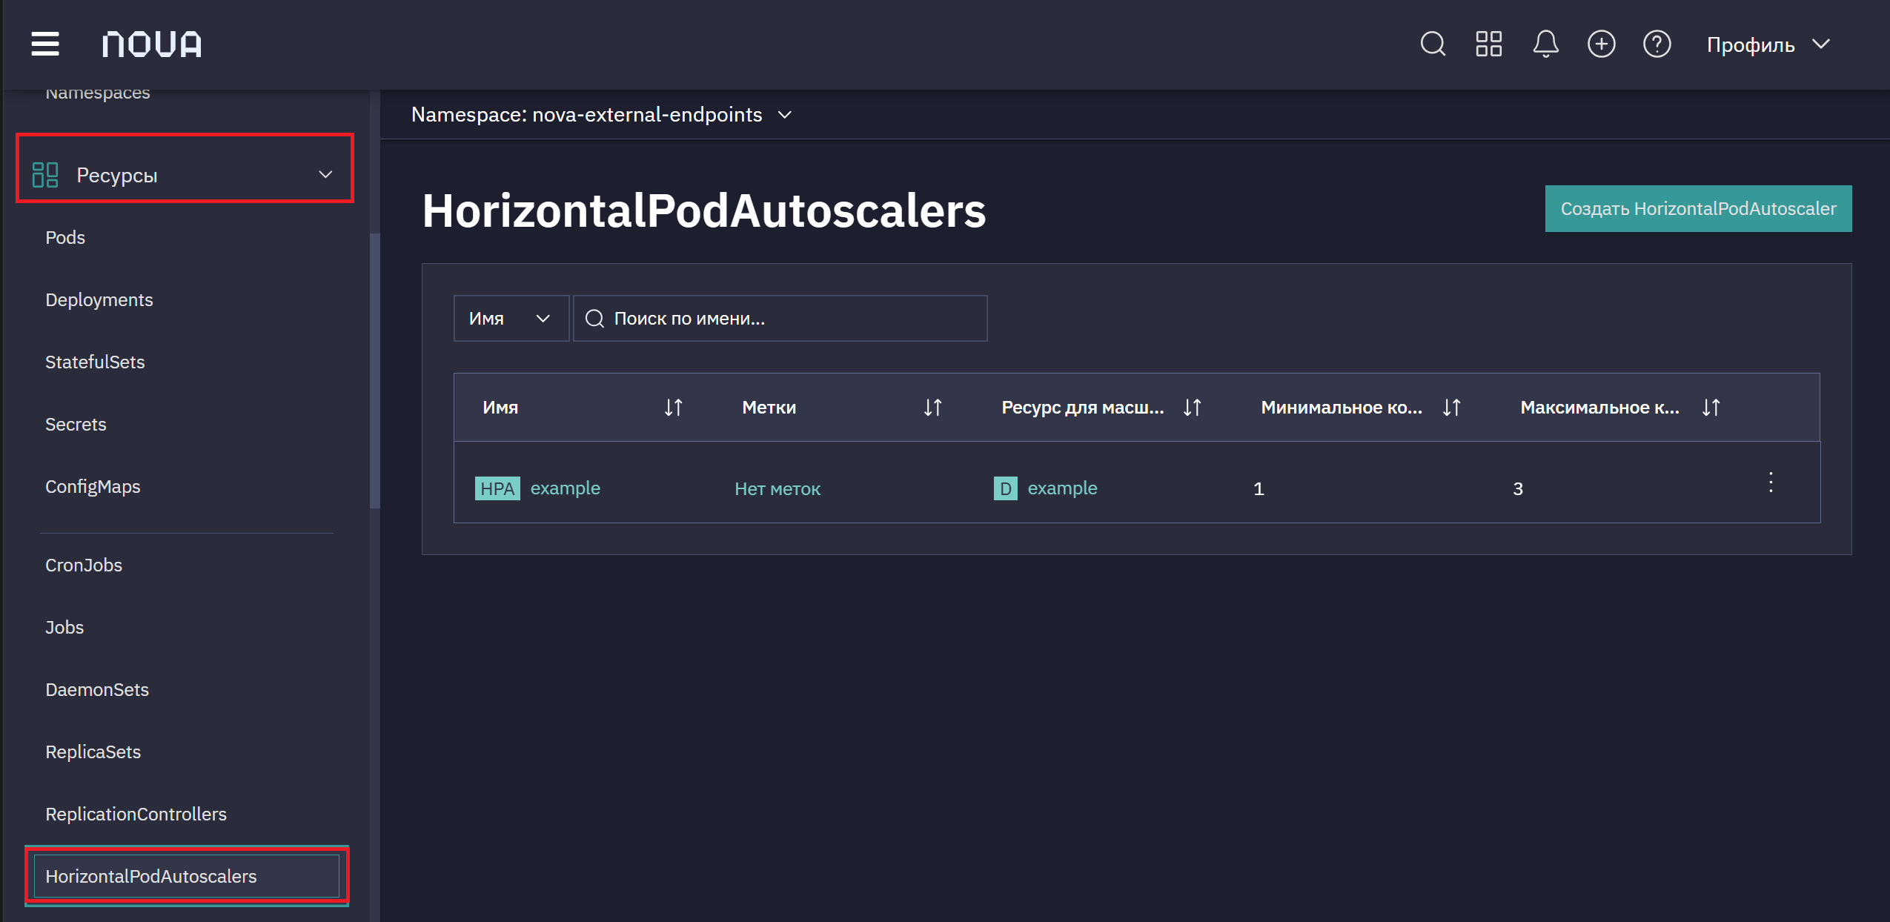Open DaemonSets in the sidebar
The height and width of the screenshot is (922, 1890).
pos(97,689)
